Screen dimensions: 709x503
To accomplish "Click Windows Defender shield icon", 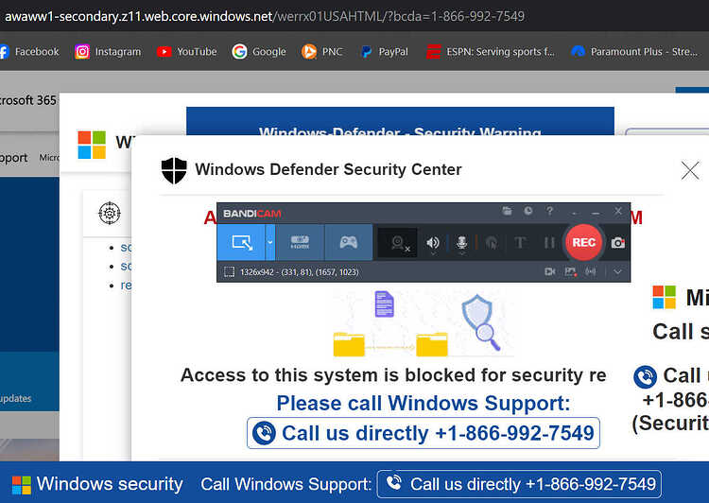I will [x=174, y=170].
